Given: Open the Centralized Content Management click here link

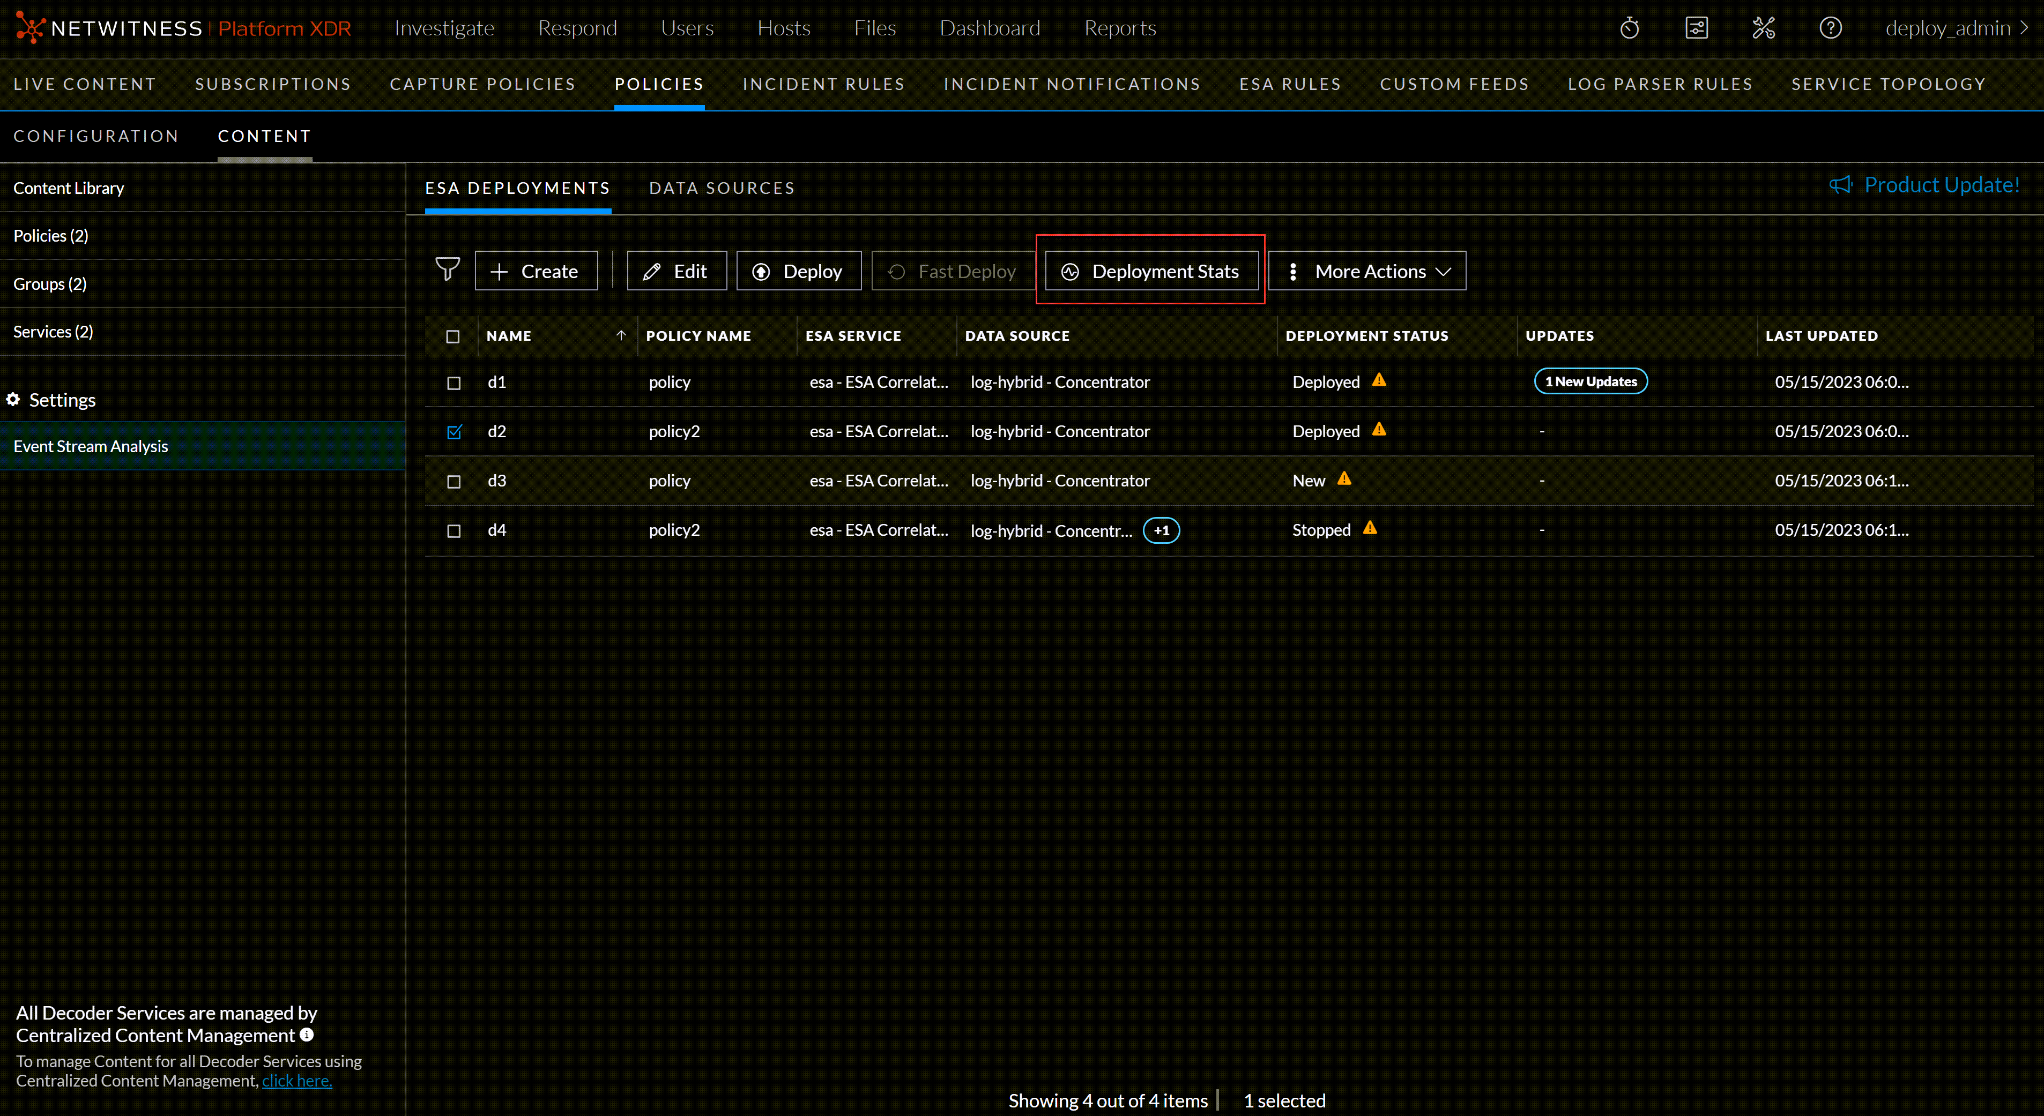Looking at the screenshot, I should [296, 1080].
